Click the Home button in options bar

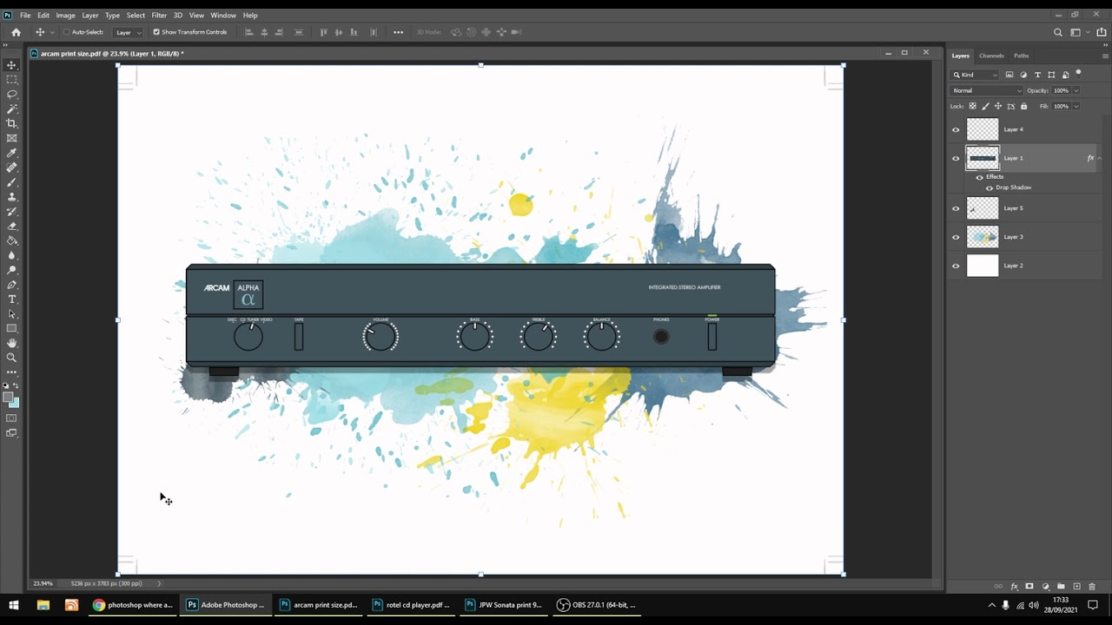point(16,32)
